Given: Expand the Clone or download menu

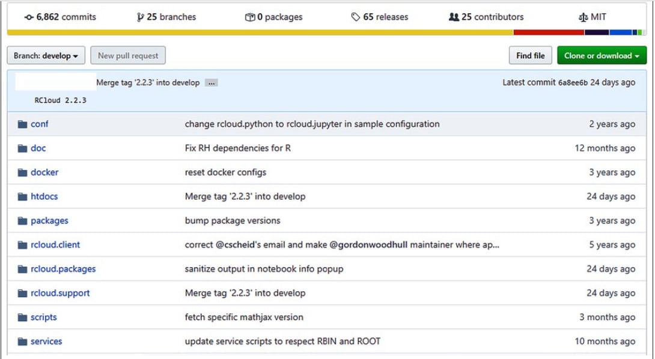Looking at the screenshot, I should [x=601, y=56].
